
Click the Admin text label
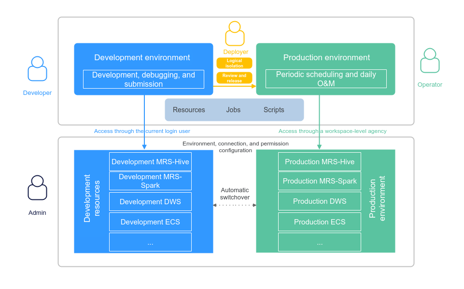(x=37, y=212)
